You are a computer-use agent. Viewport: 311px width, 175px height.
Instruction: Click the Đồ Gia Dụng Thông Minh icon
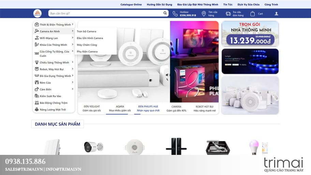37,76
